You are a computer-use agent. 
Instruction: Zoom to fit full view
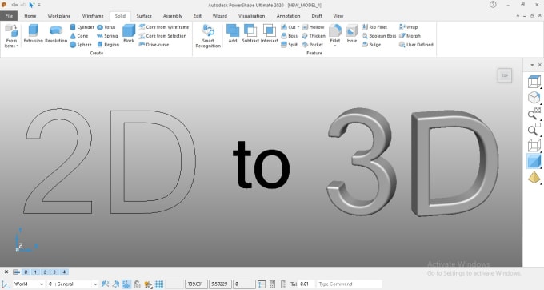534,113
